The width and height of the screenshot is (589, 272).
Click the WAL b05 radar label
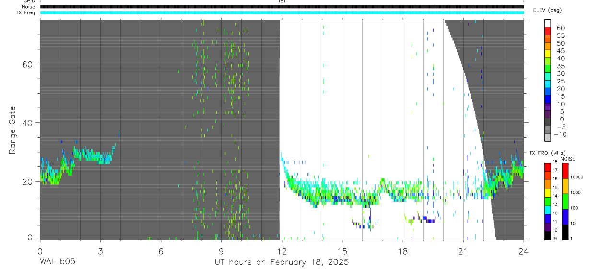point(57,262)
